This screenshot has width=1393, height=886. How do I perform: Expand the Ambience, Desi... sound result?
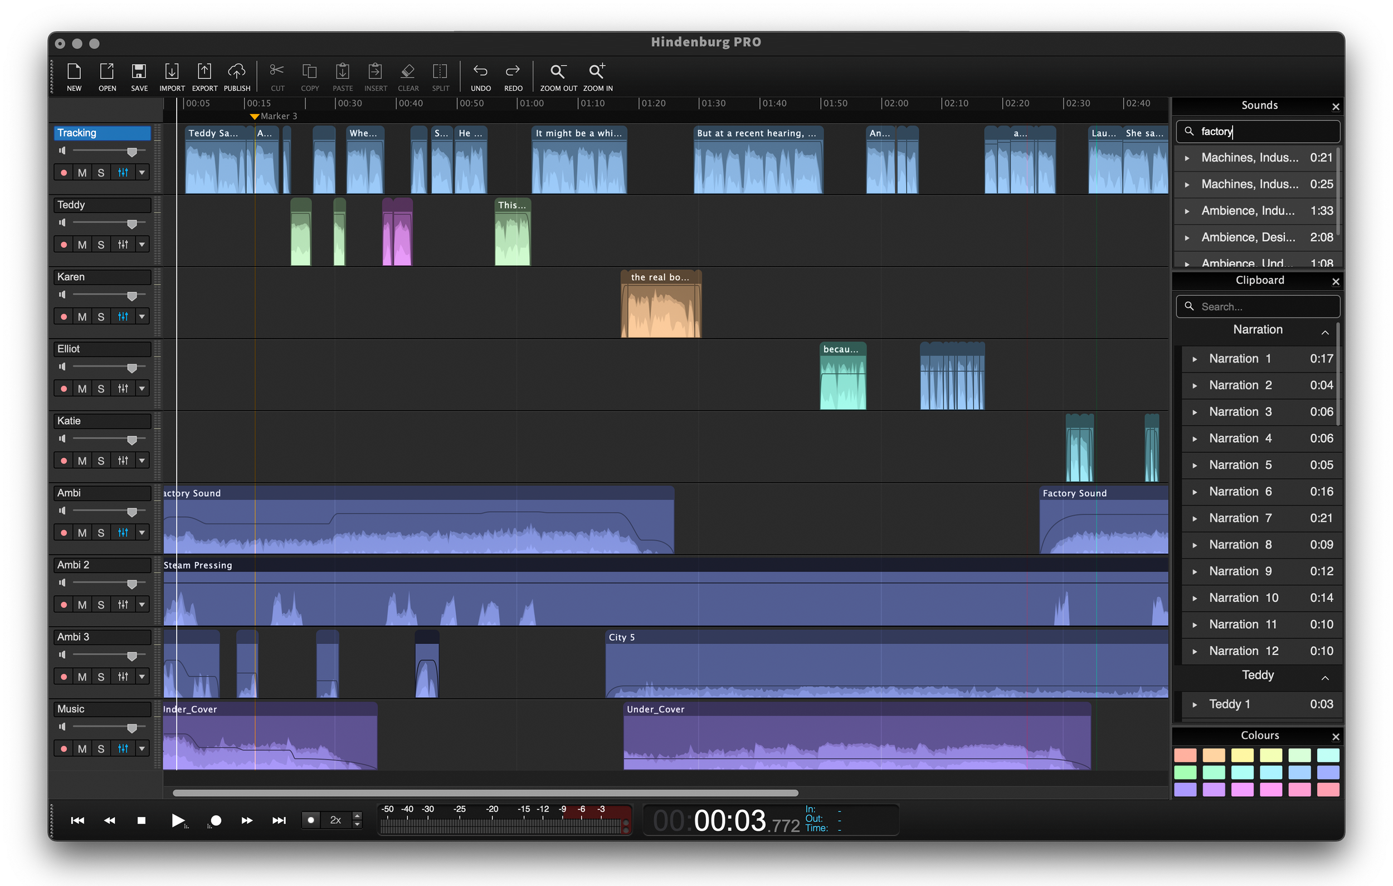pos(1187,238)
